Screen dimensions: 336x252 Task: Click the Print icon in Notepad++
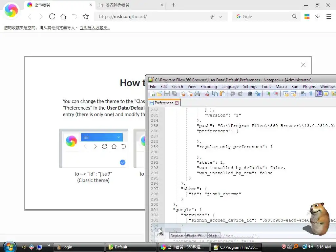coord(197,94)
